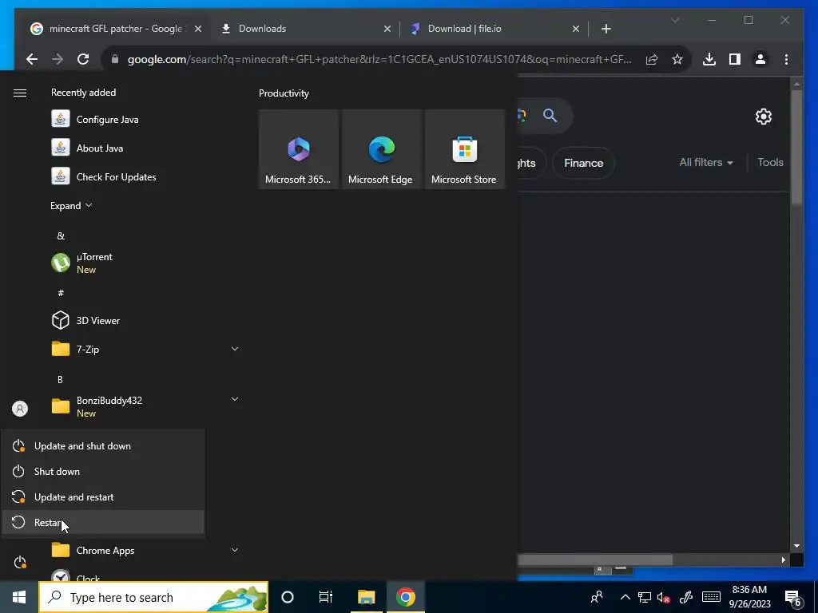The image size is (818, 613).
Task: Open the BonziBuddy432 folder entry
Action: pos(145,406)
